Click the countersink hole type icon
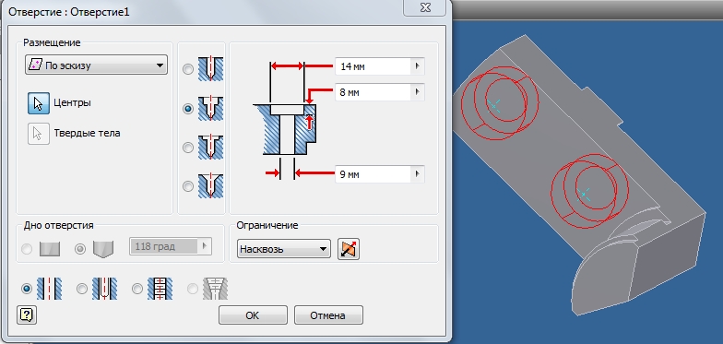 [x=210, y=186]
